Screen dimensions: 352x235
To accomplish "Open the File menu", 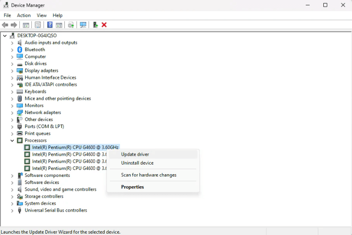I will click(7, 15).
